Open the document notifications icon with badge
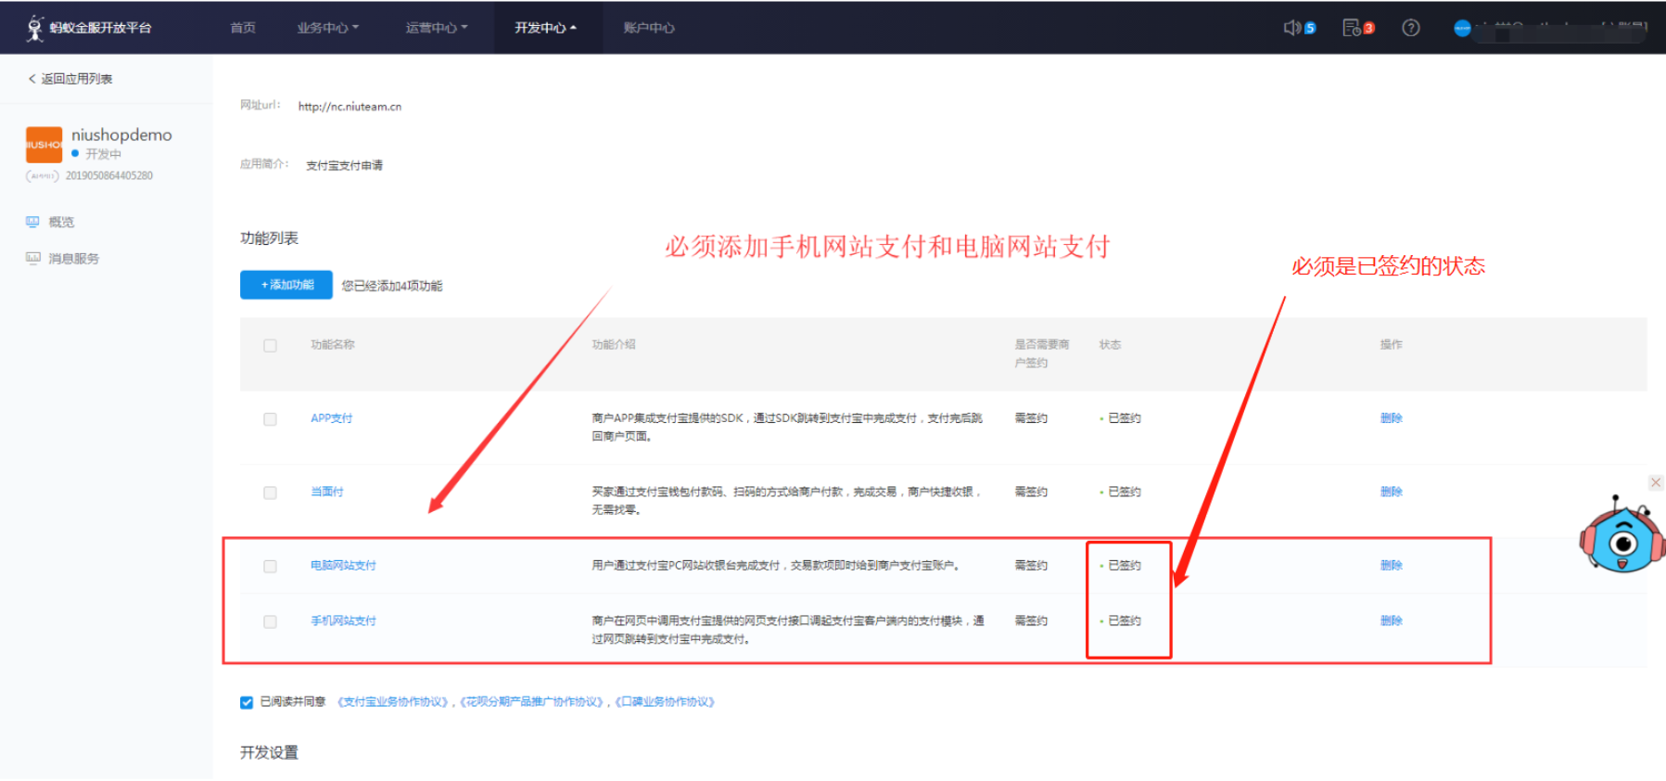This screenshot has height=781, width=1666. pos(1352,28)
